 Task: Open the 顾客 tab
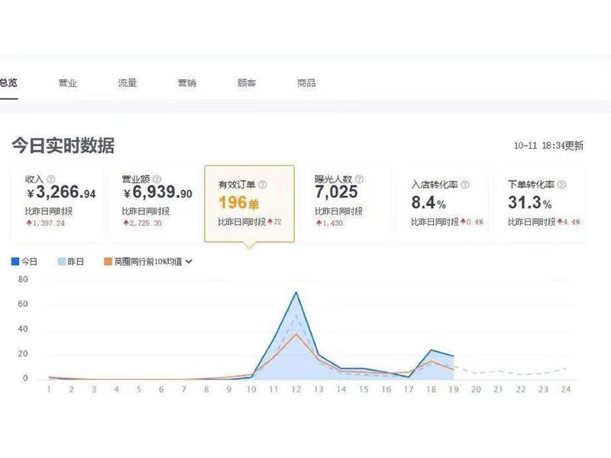tap(247, 83)
